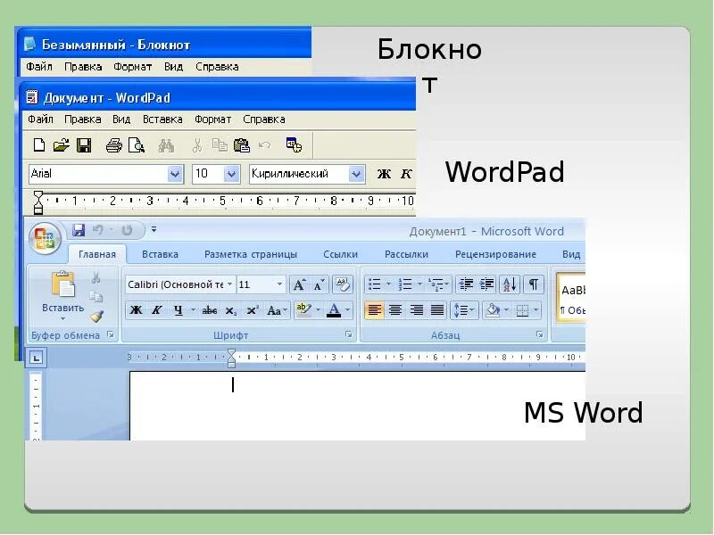This screenshot has width=714, height=535.
Task: Open Change Case Aa dropdown in Word
Action: coord(277,310)
